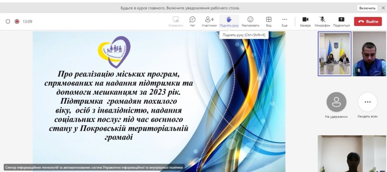Click the shield security icon

[x=8, y=21]
